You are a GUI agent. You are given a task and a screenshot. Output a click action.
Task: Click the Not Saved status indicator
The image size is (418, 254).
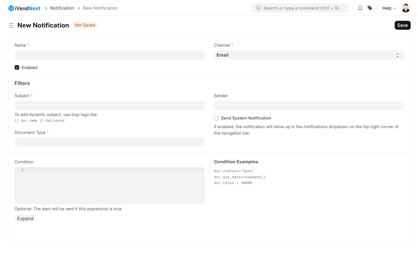(85, 25)
